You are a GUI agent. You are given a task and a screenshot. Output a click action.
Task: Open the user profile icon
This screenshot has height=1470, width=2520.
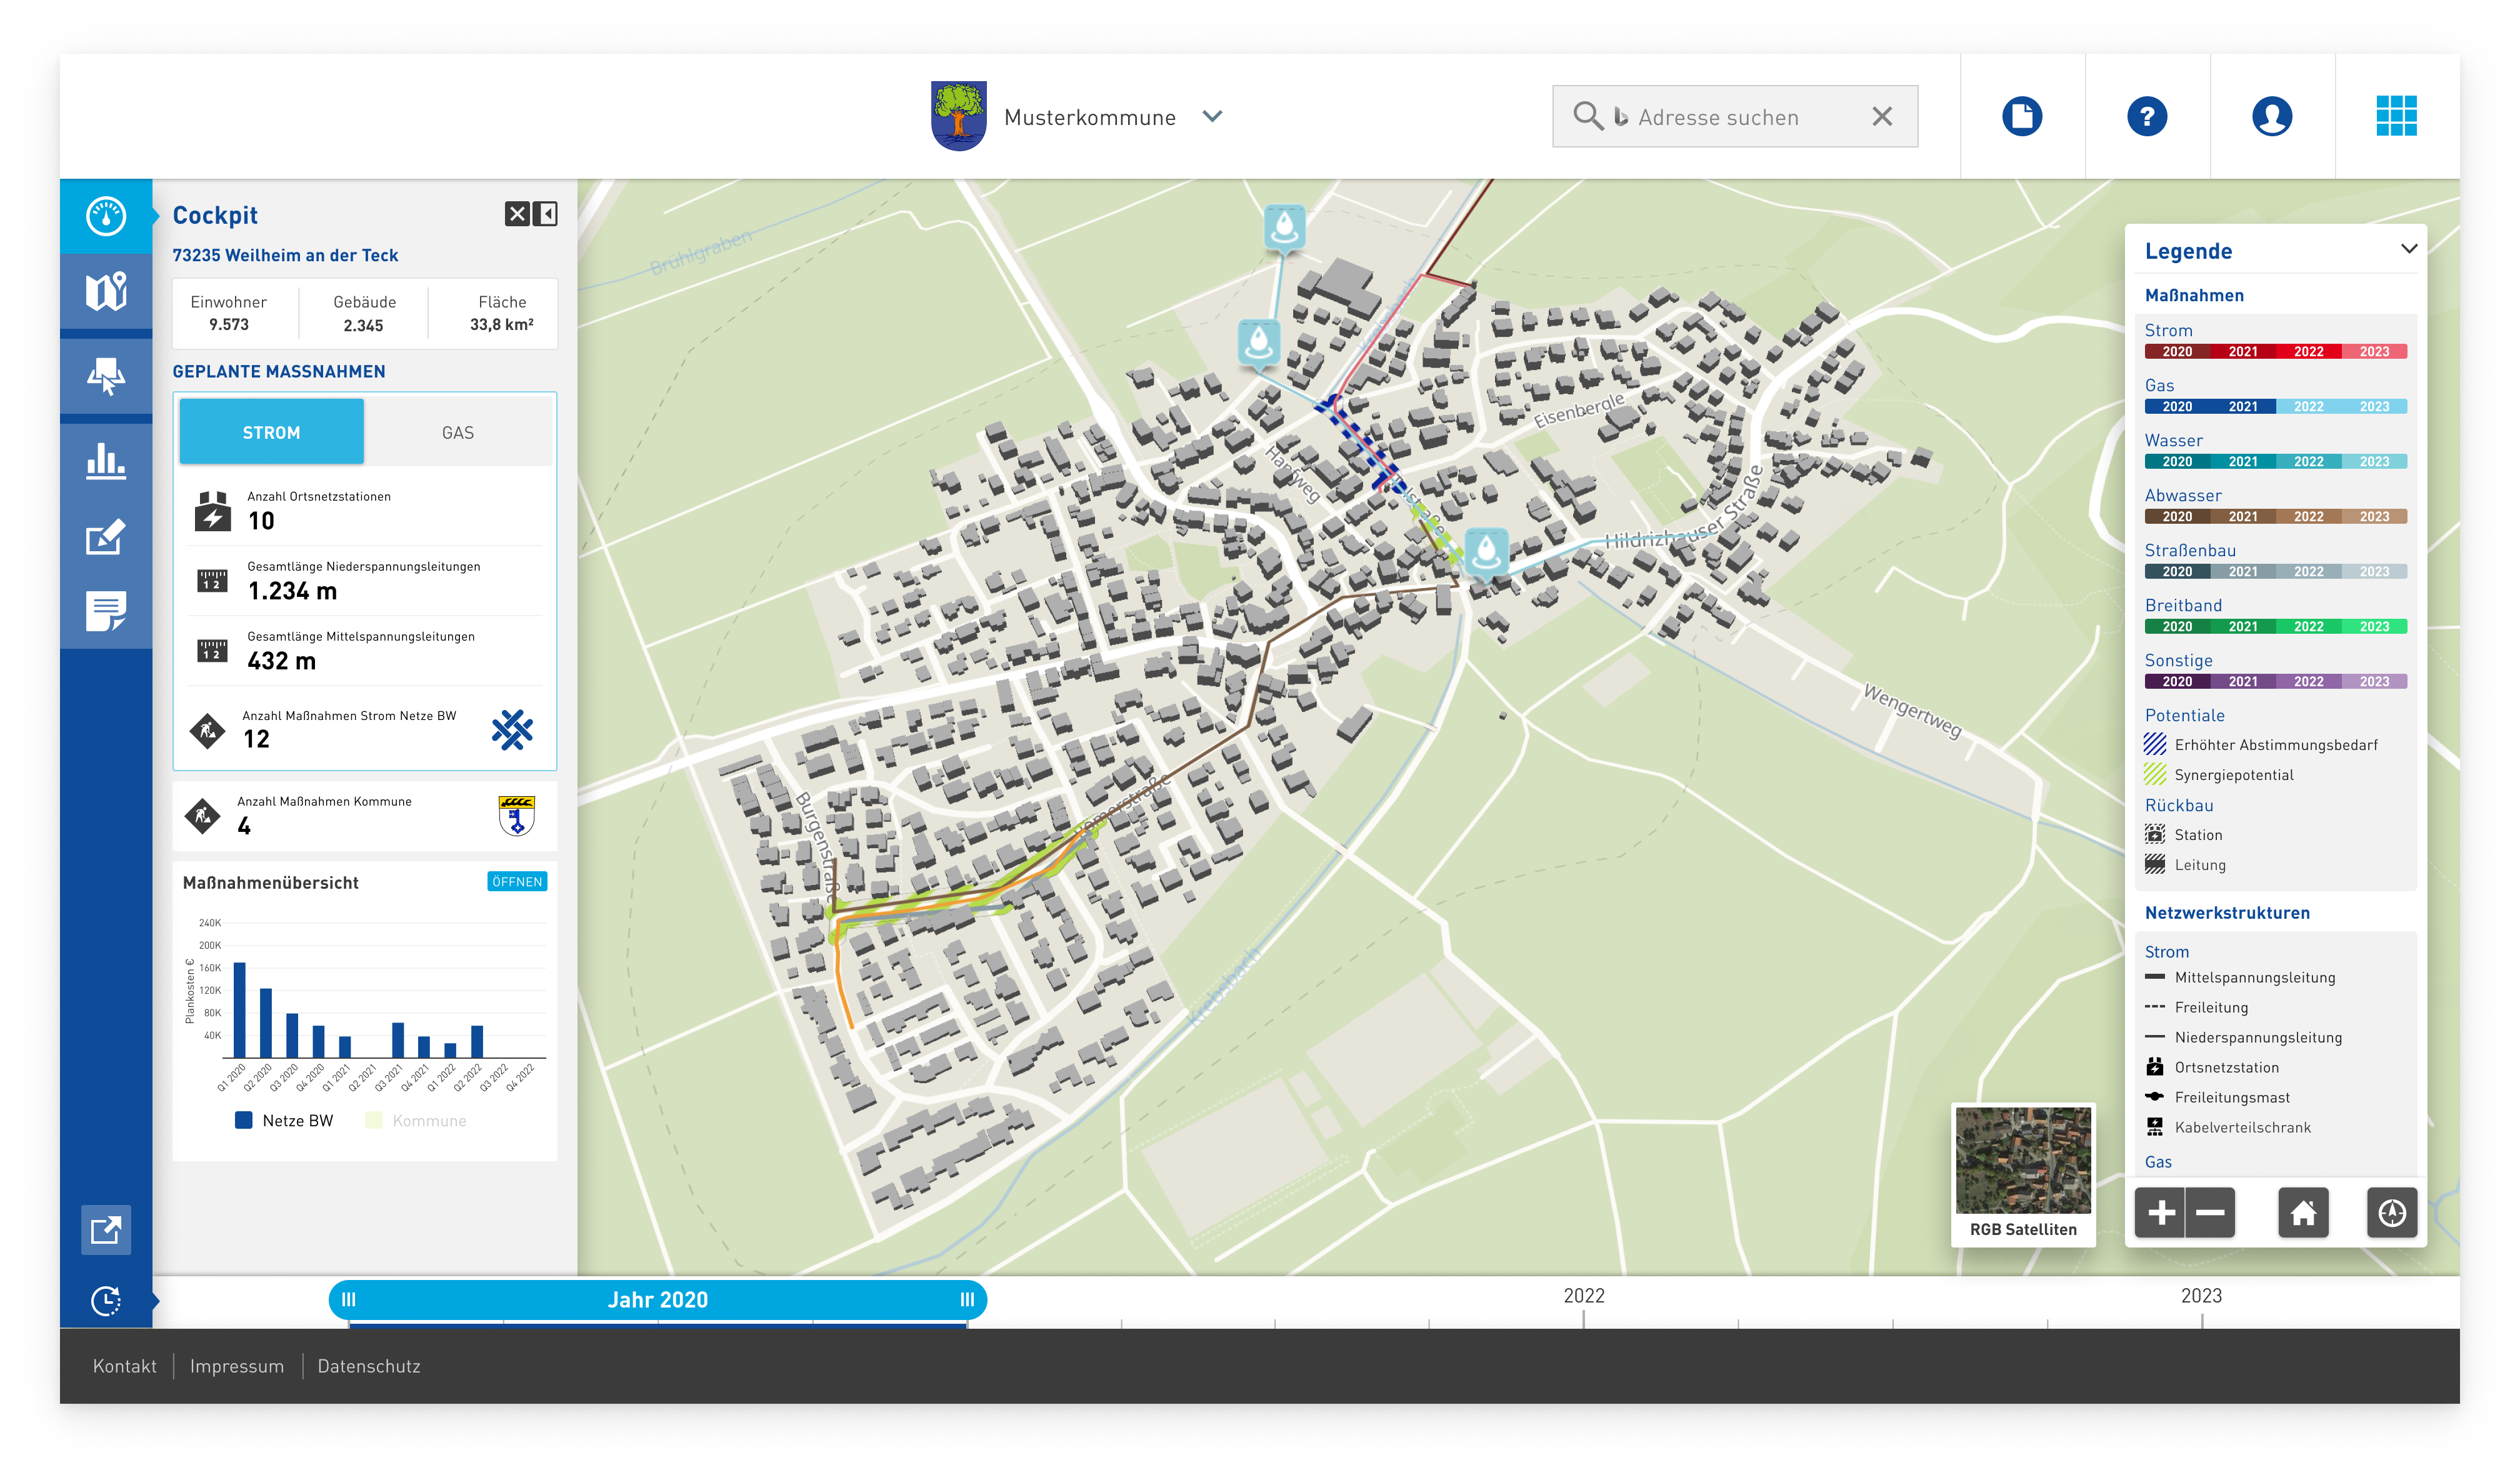(x=2271, y=117)
